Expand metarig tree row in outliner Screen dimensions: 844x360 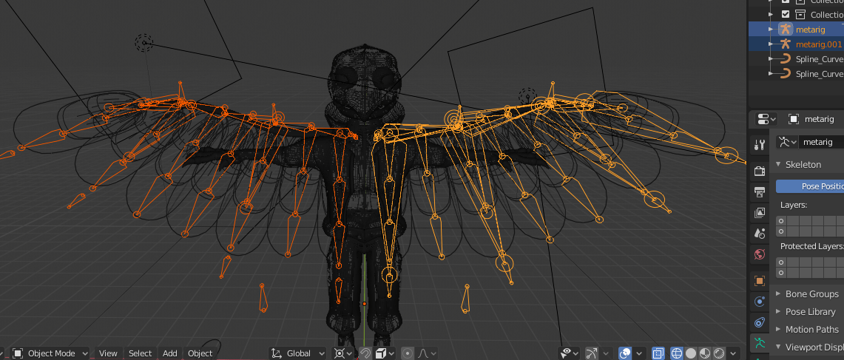(771, 29)
